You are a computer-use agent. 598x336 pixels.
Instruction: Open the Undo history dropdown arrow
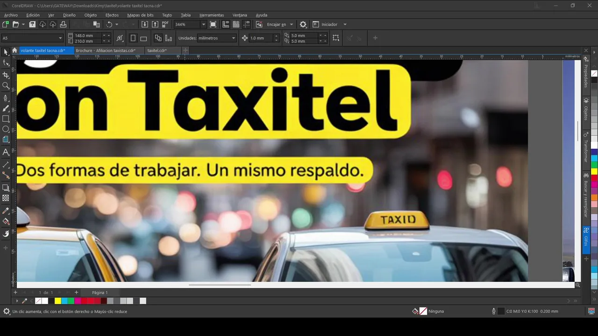coord(117,24)
